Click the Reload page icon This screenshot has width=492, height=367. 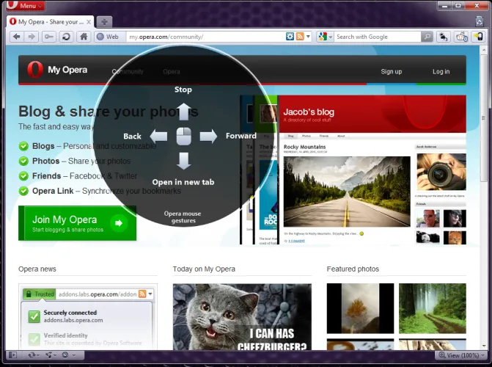click(66, 37)
